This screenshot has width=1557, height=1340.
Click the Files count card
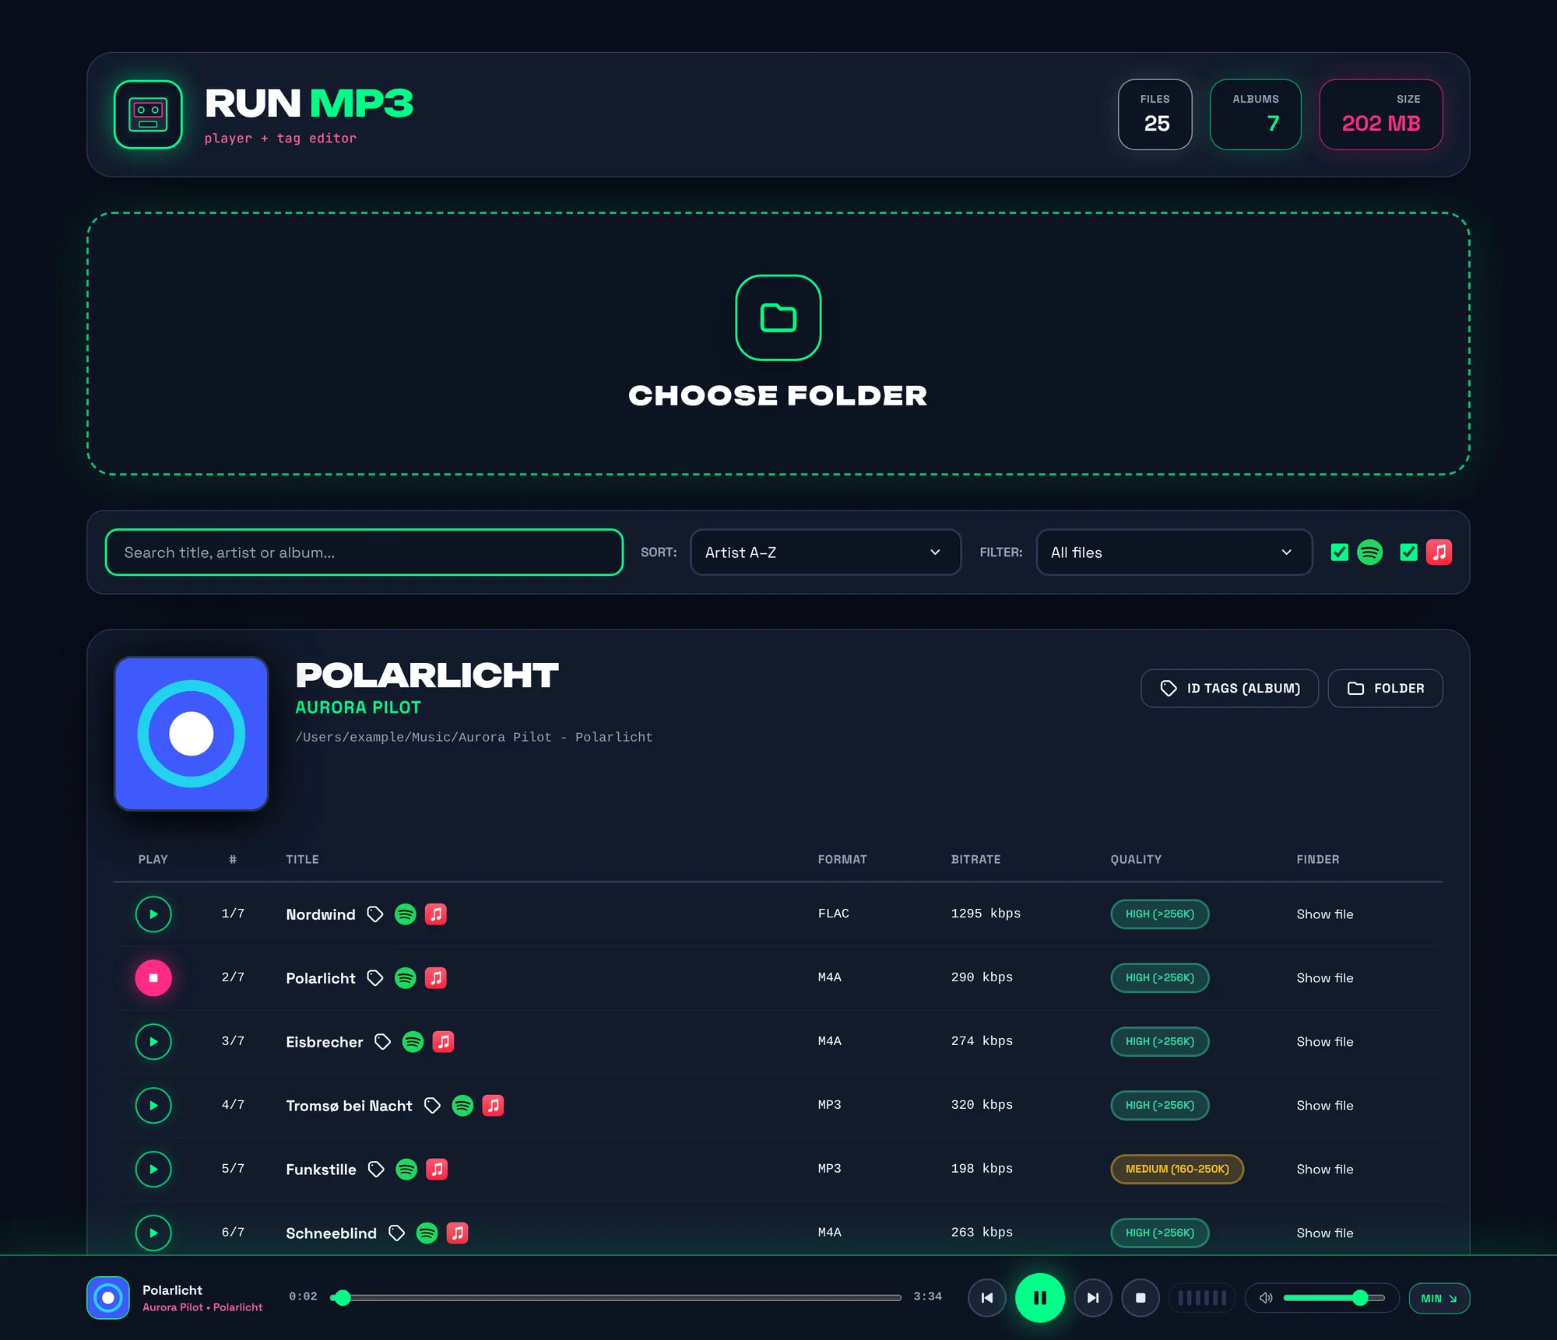click(x=1155, y=114)
